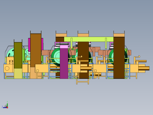Select the purple vertical panel in center
153x115 pixels.
coord(64,63)
